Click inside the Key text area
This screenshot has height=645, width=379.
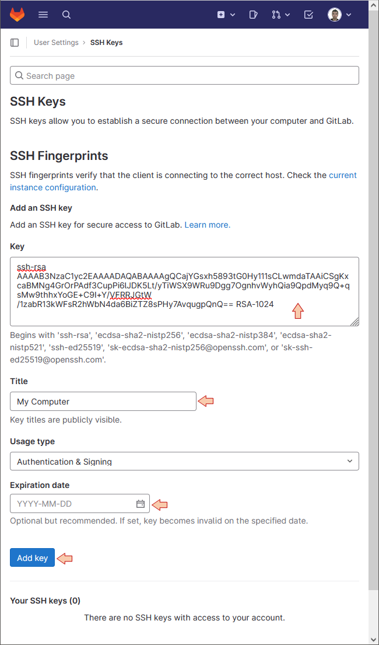coord(185,291)
